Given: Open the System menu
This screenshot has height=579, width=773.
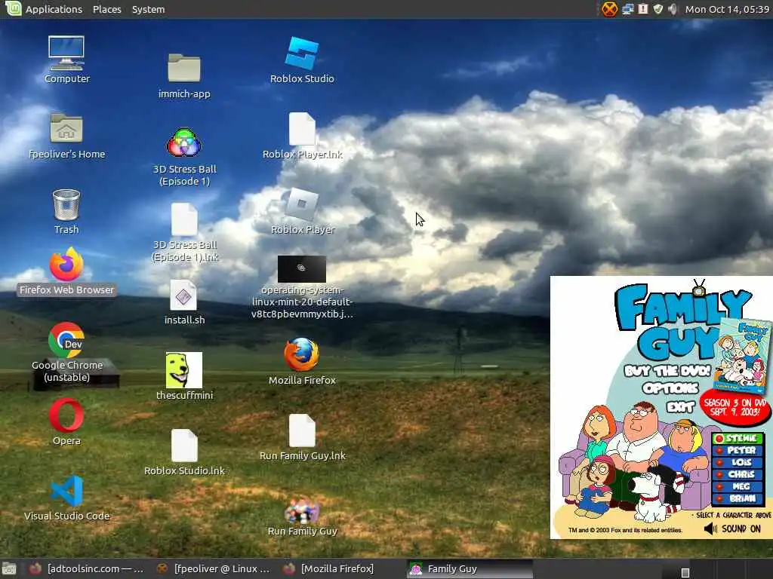Looking at the screenshot, I should coord(149,9).
